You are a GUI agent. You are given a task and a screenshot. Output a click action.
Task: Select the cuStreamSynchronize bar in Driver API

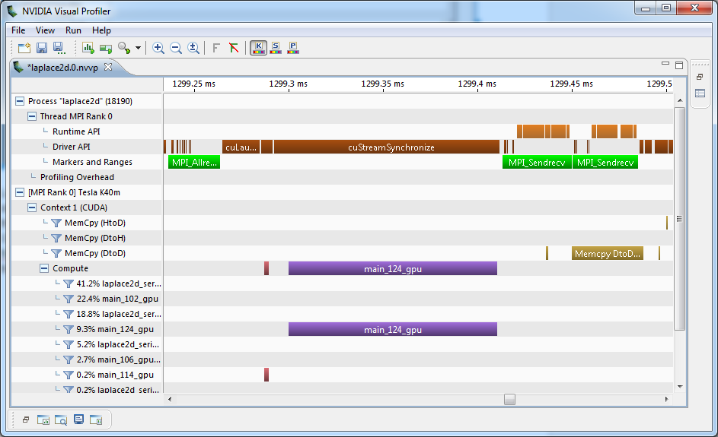pos(391,147)
